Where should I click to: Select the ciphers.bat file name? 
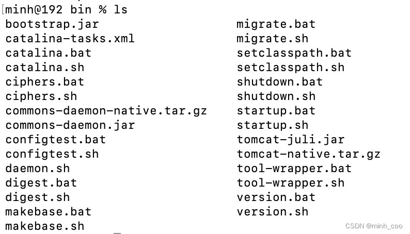(45, 82)
